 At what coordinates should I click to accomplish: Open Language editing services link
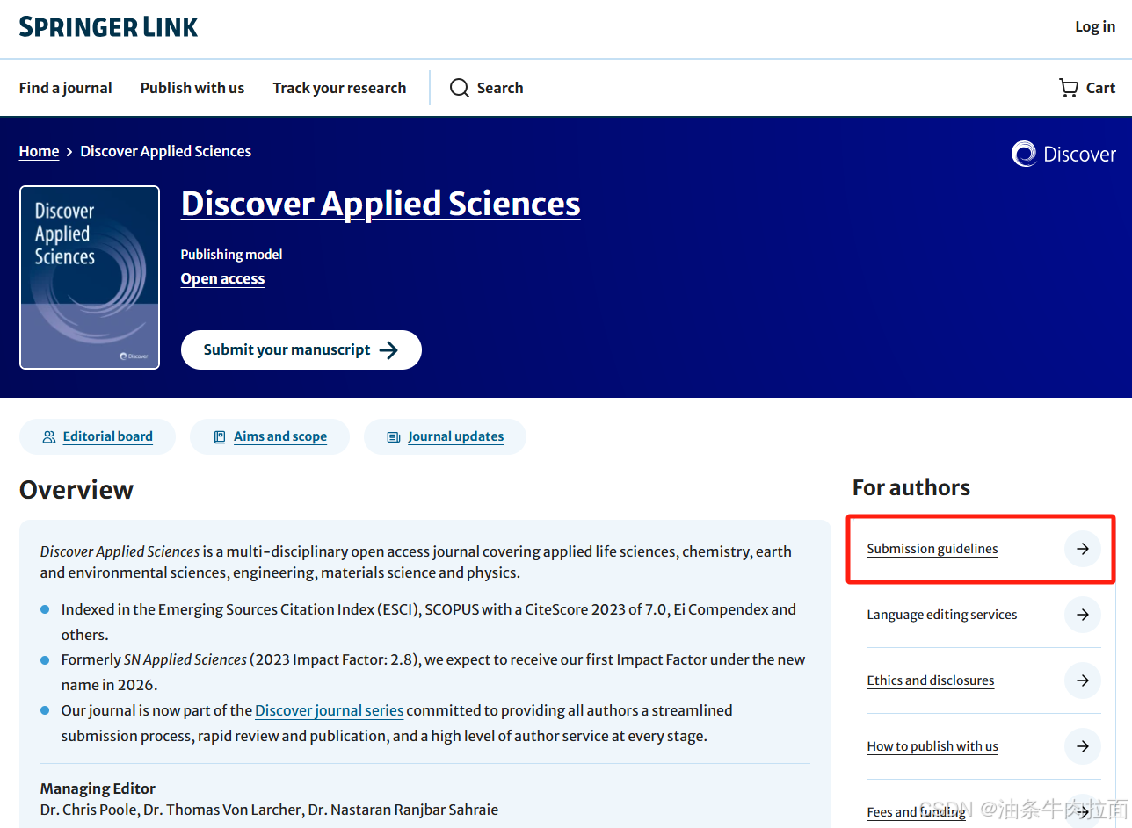pos(942,615)
